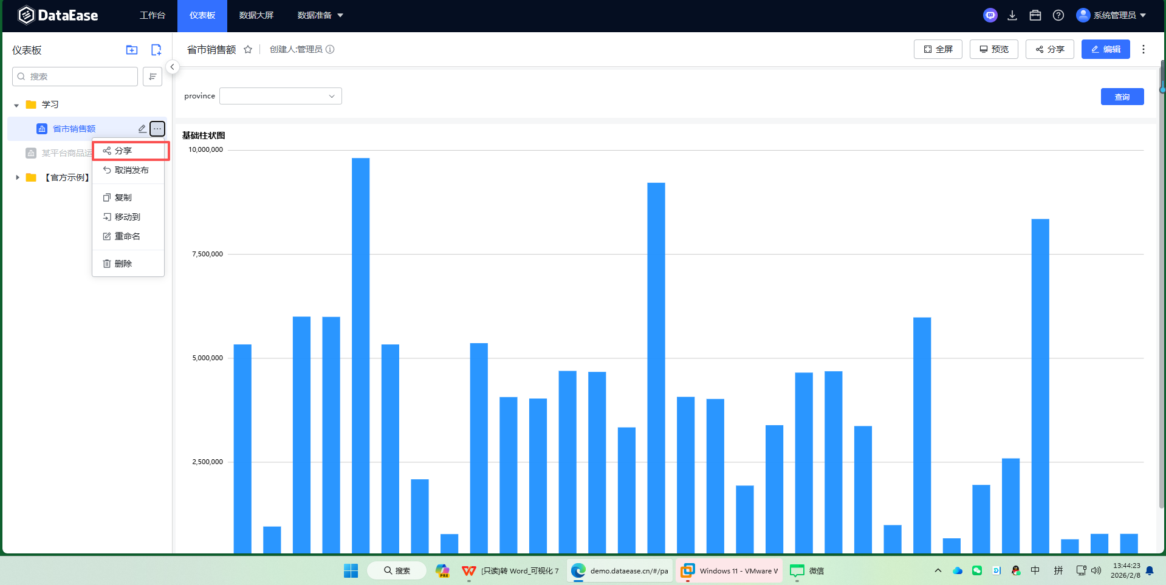Open the vertical three-dot menu in the dashboard header
This screenshot has height=585, width=1166.
tap(1144, 49)
